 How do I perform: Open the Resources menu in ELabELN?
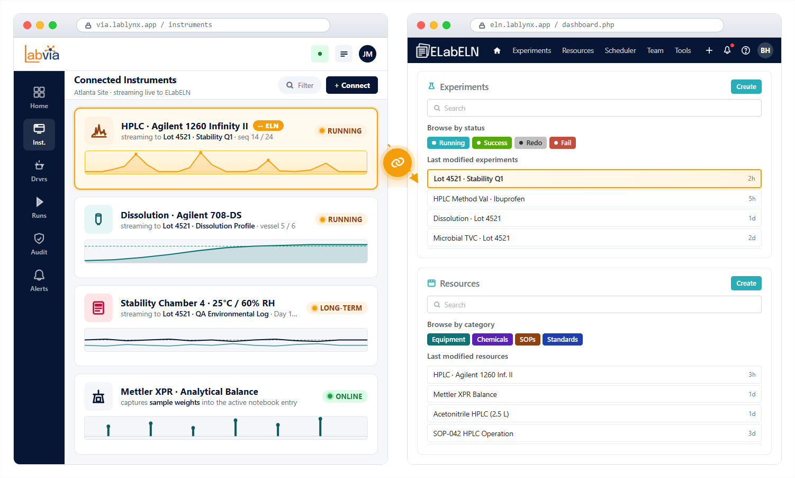(x=578, y=50)
